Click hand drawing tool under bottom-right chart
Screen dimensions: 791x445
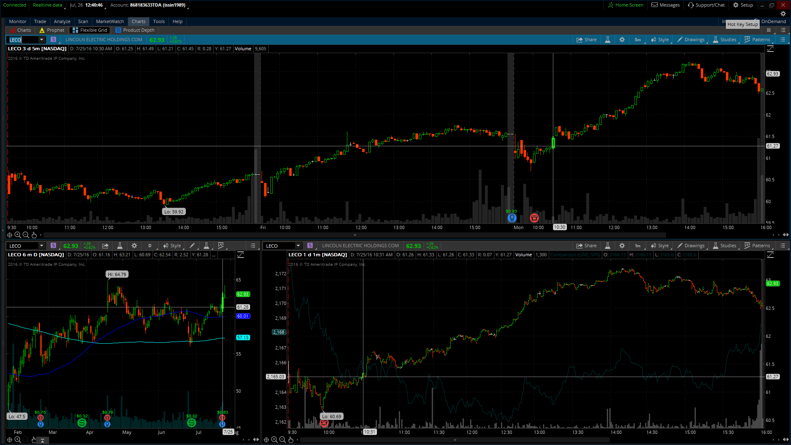(291, 440)
